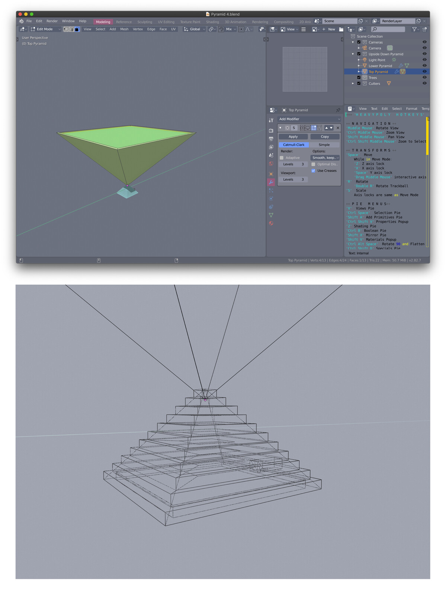Image resolution: width=446 pixels, height=596 pixels.
Task: Click the modifier Copy button
Action: click(325, 137)
